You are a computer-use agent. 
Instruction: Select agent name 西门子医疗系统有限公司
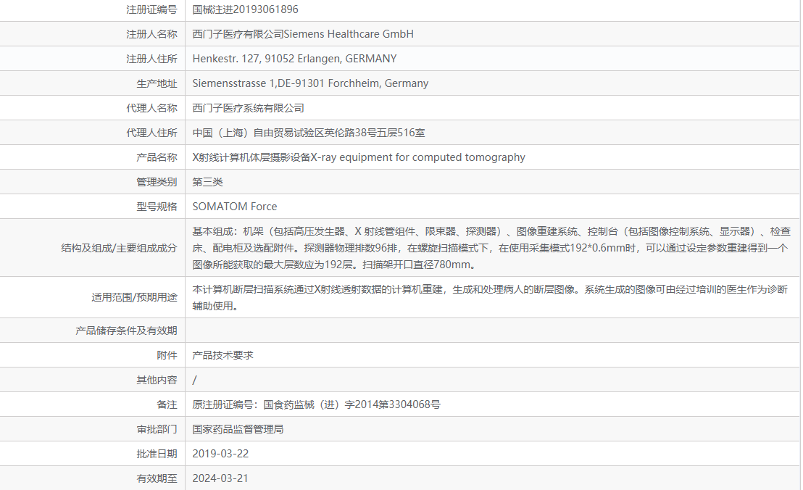coord(249,108)
